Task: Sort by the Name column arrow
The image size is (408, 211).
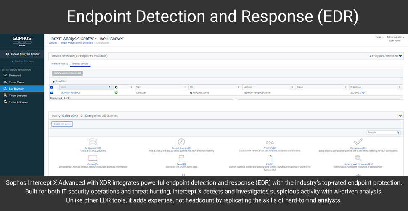Action: coord(109,87)
